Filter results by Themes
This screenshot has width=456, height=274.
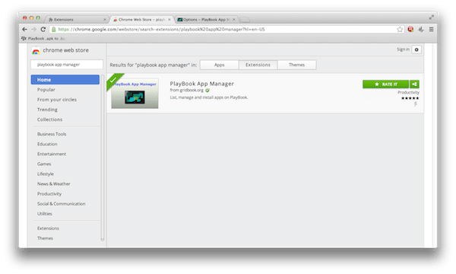click(x=296, y=65)
